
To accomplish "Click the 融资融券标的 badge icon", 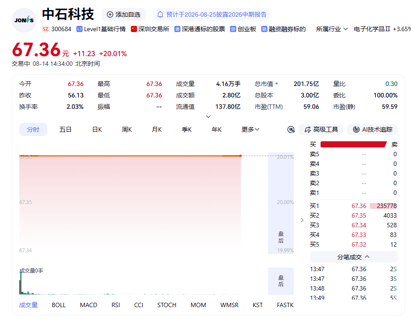I will click(264, 29).
